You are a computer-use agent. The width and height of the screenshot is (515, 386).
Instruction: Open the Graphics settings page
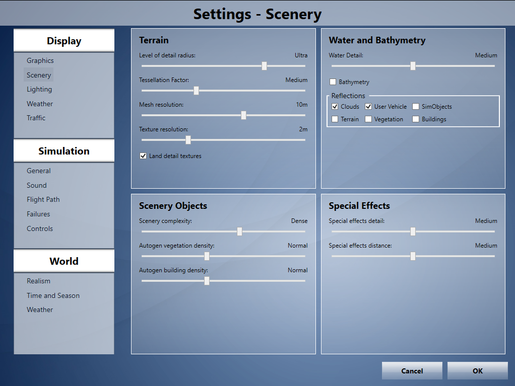[40, 60]
